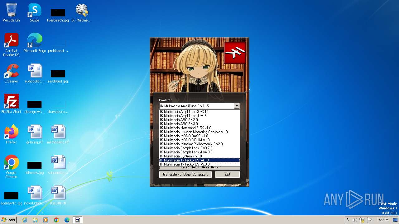Choose Miroslav Philharmonik 2 v2.0
The height and width of the screenshot is (224, 399).
coord(199,144)
